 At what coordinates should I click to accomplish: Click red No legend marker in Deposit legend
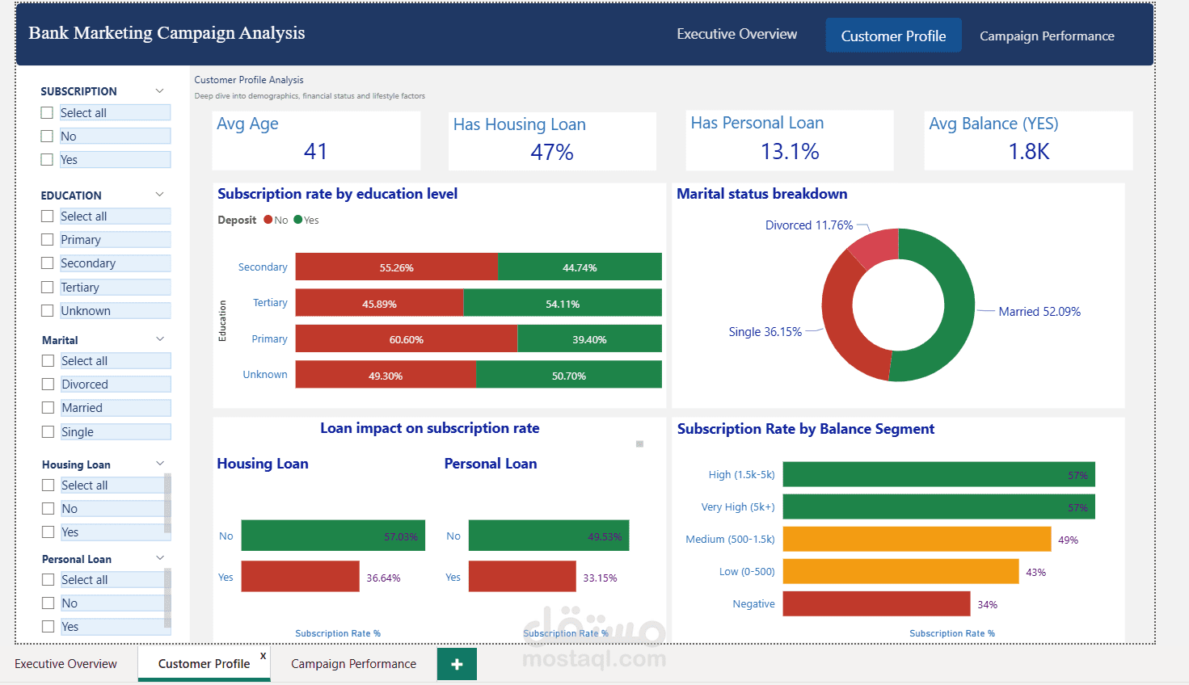(x=268, y=220)
